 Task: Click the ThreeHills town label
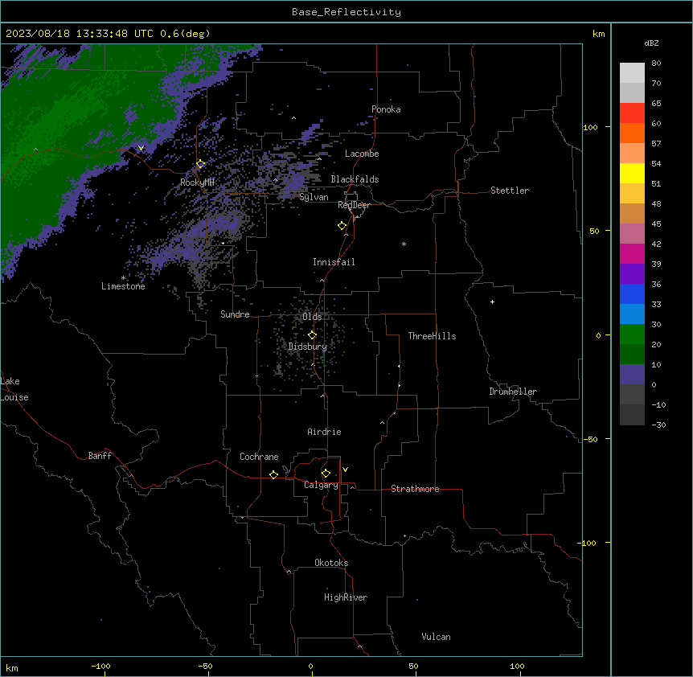click(432, 336)
